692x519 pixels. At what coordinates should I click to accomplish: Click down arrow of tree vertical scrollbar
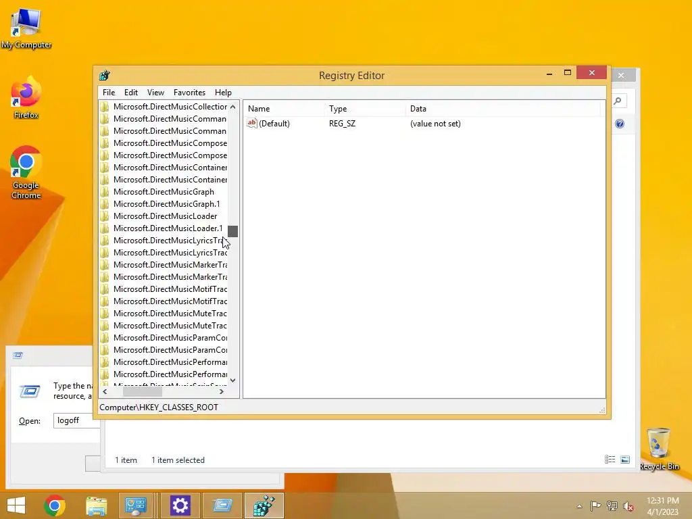(233, 380)
